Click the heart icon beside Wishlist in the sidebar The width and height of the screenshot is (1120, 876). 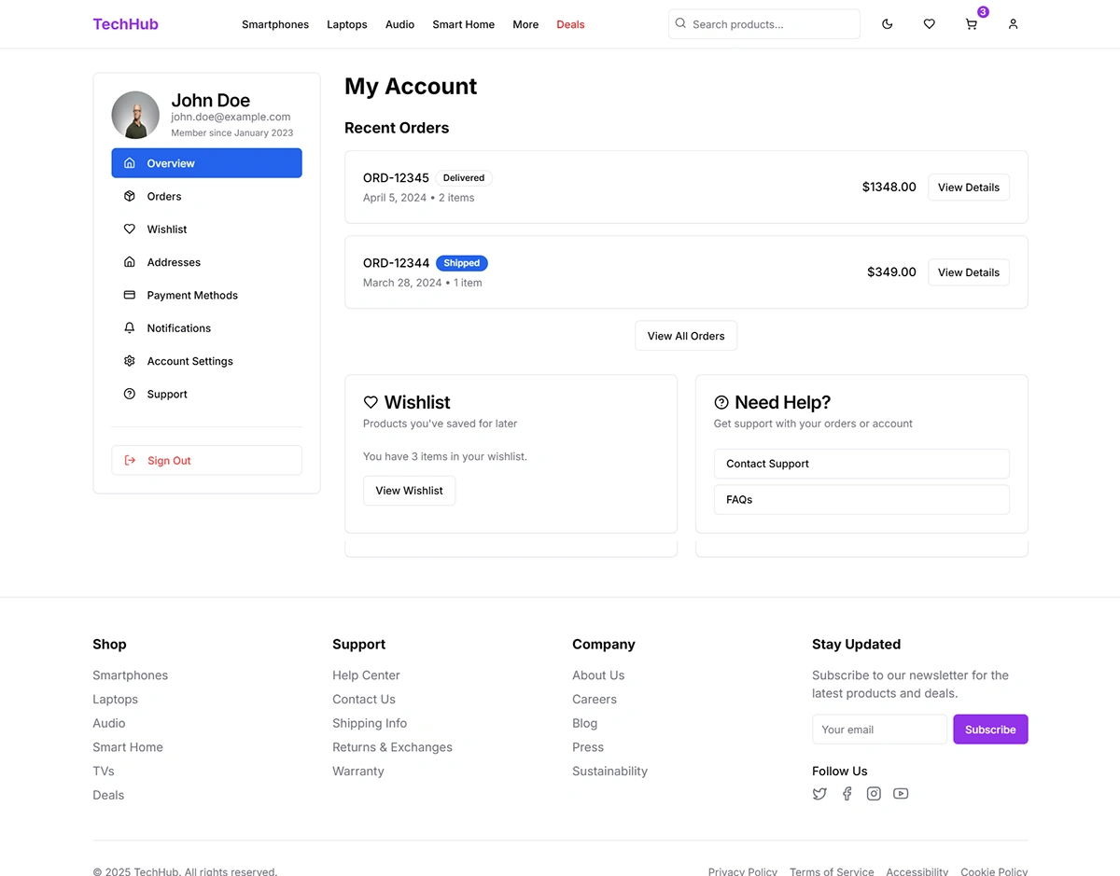coord(130,229)
